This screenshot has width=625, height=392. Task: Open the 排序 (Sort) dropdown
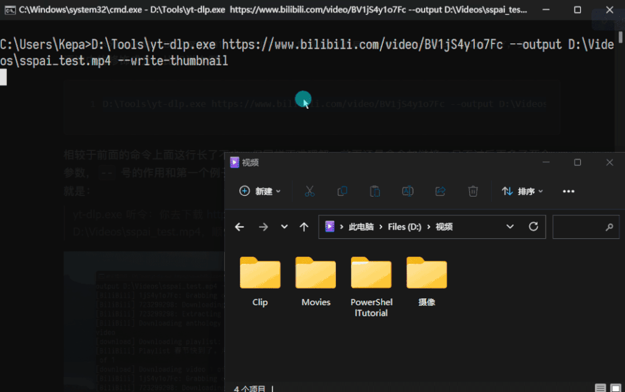click(x=522, y=191)
